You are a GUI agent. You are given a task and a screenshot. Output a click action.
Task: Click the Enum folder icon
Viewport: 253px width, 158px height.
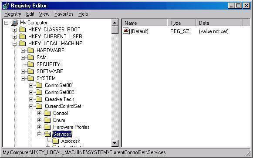(47, 120)
